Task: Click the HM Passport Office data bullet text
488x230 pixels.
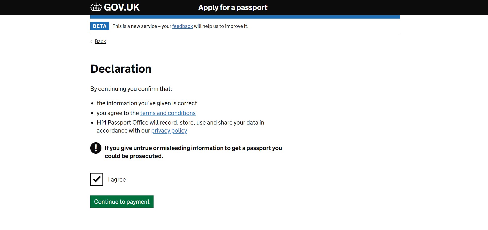Action: point(180,123)
